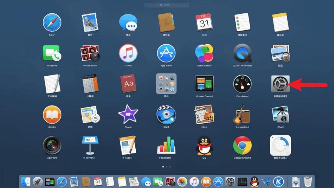Image resolution: width=334 pixels, height=188 pixels.
Task: Open the Maps app in Launchpad
Action: (x=90, y=115)
